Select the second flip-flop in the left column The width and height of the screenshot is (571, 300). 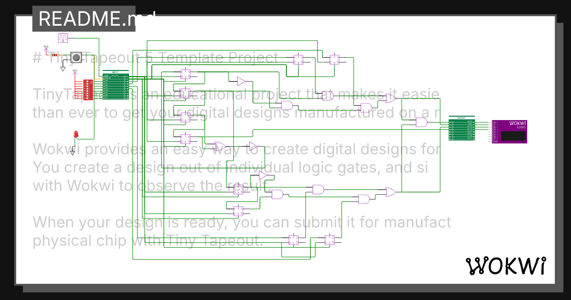tap(185, 93)
